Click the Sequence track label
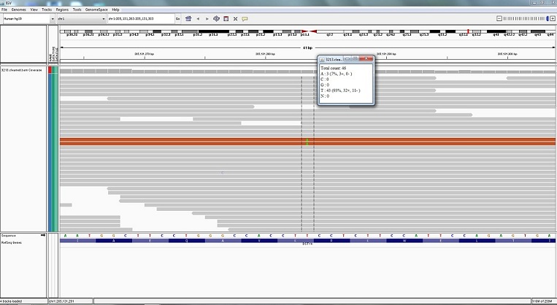The width and height of the screenshot is (557, 305). click(8, 236)
